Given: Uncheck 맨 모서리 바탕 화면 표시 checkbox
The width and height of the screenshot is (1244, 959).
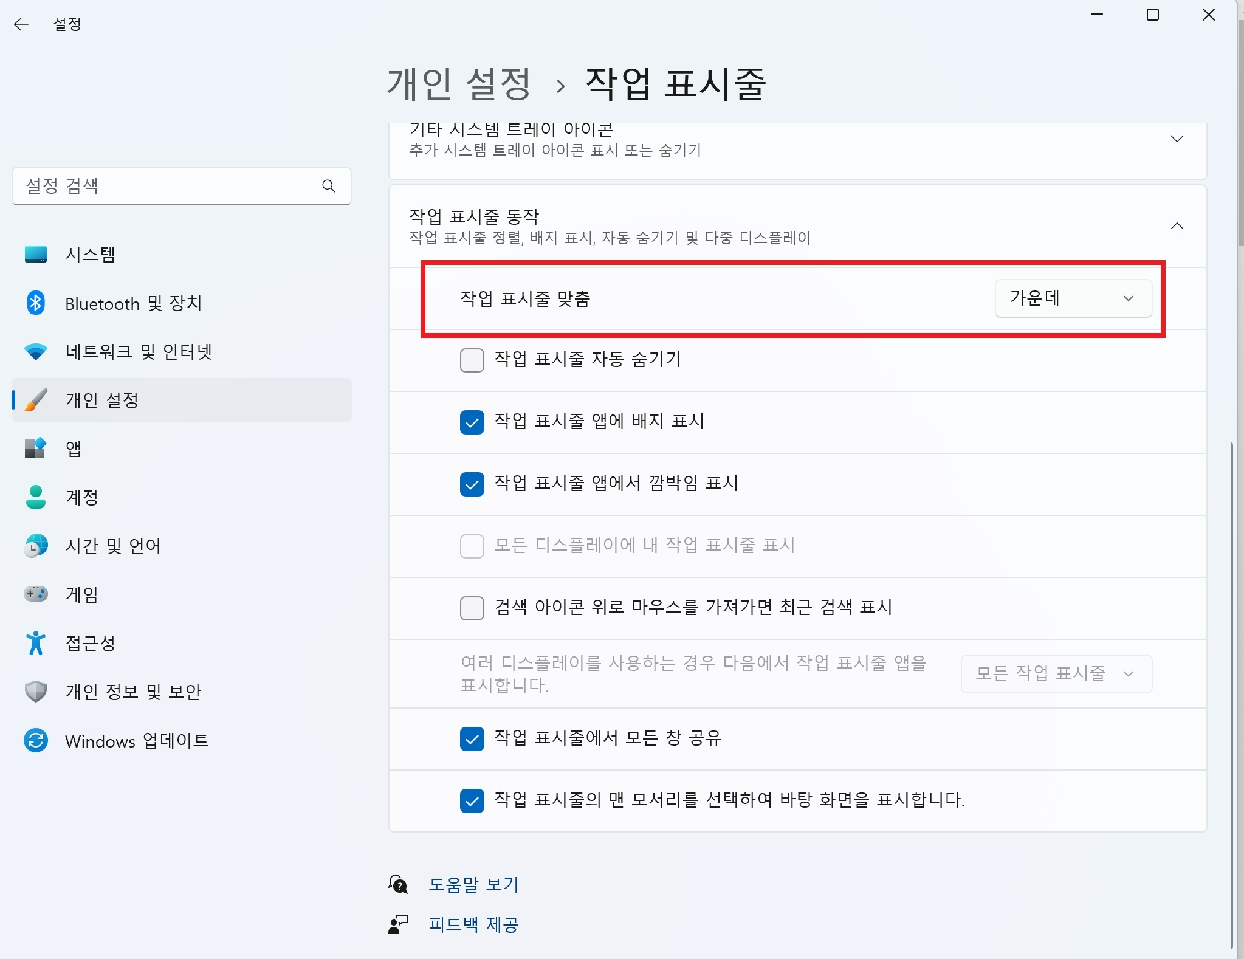Looking at the screenshot, I should coord(472,801).
